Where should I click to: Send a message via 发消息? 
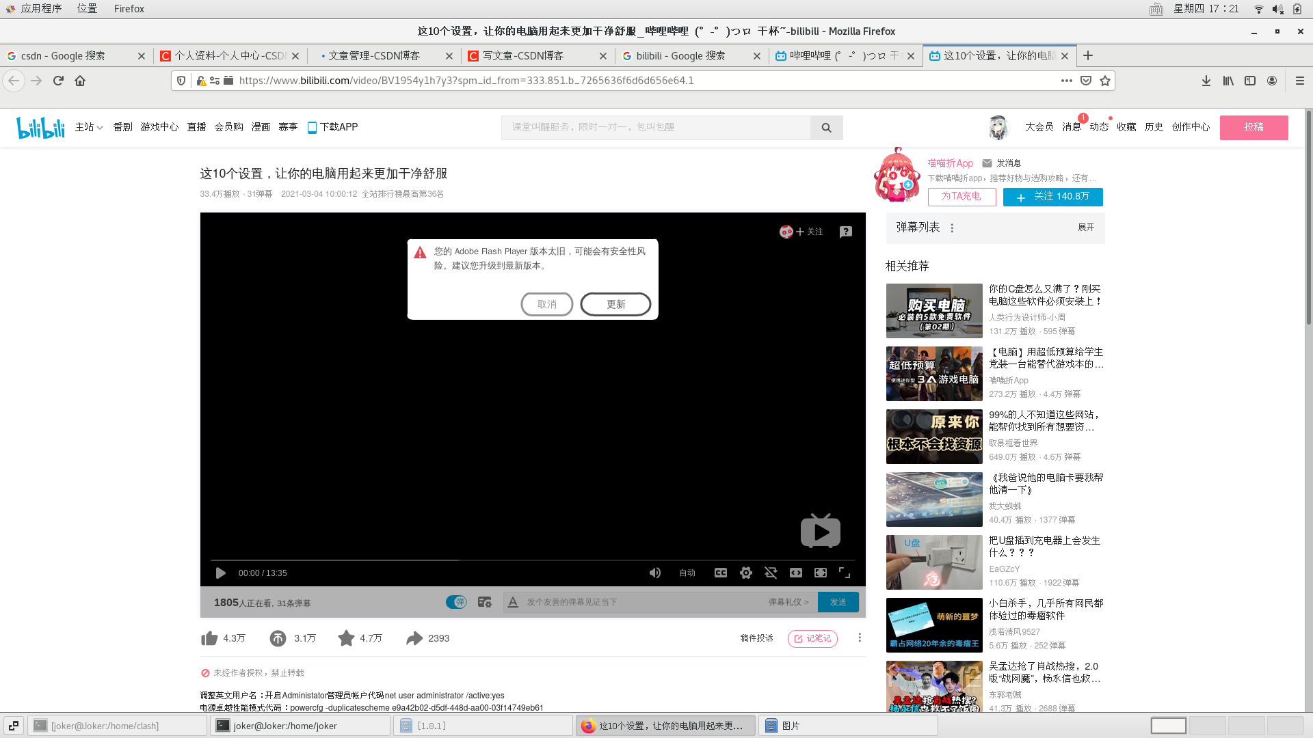[1001, 163]
